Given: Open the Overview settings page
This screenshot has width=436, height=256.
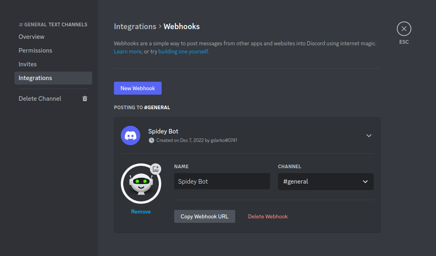Looking at the screenshot, I should click(x=32, y=37).
